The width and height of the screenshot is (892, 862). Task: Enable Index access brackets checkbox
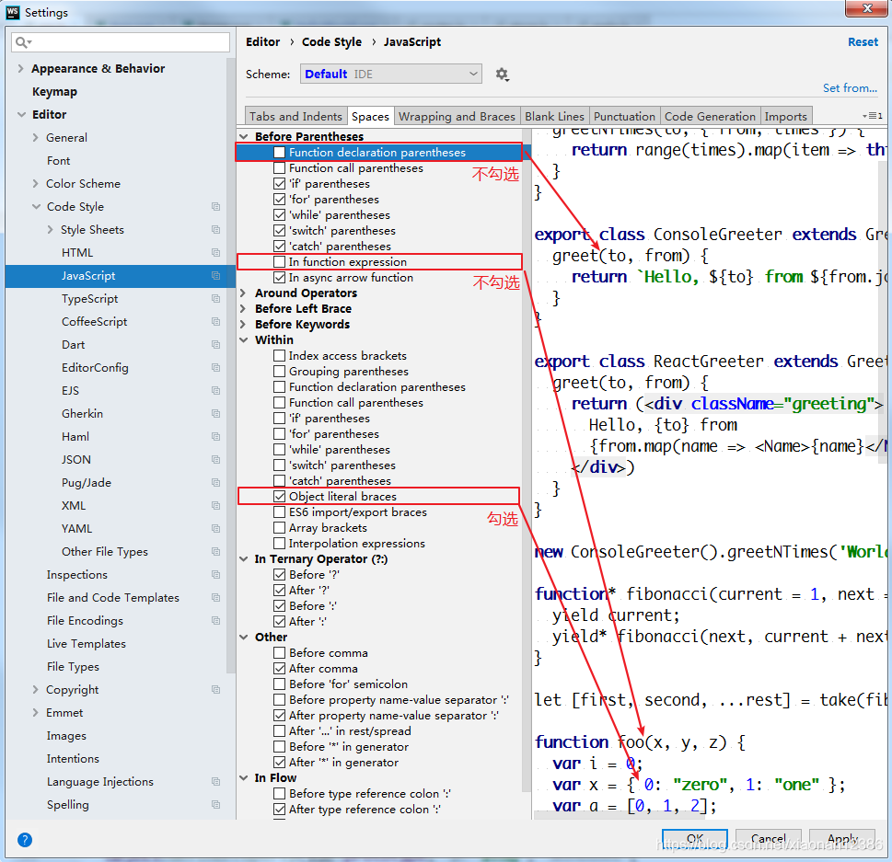(279, 356)
